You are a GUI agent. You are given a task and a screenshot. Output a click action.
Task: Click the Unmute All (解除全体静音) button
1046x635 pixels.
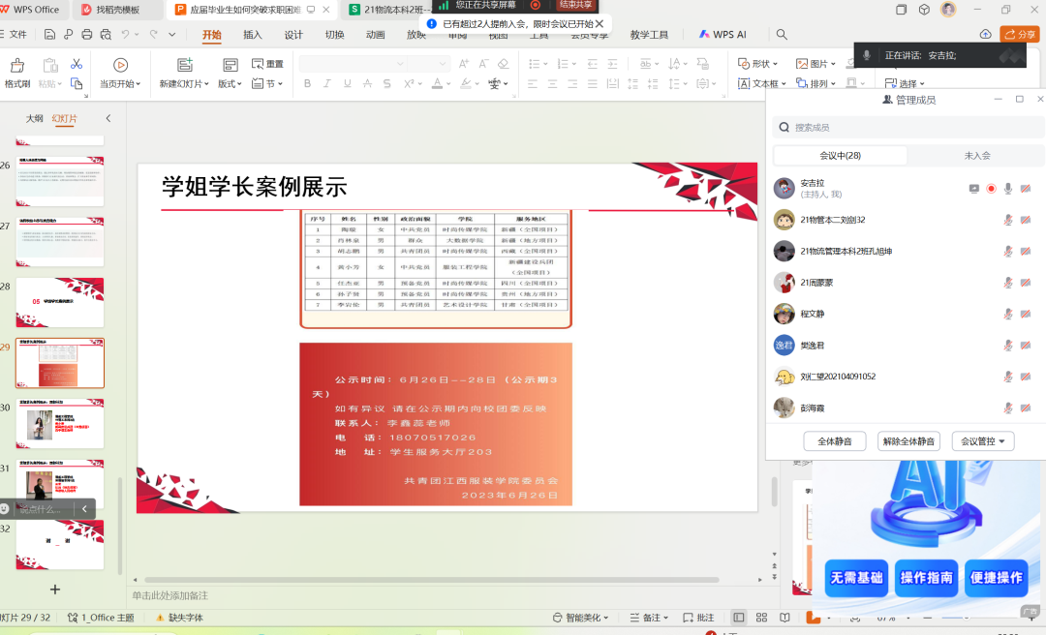pos(908,441)
